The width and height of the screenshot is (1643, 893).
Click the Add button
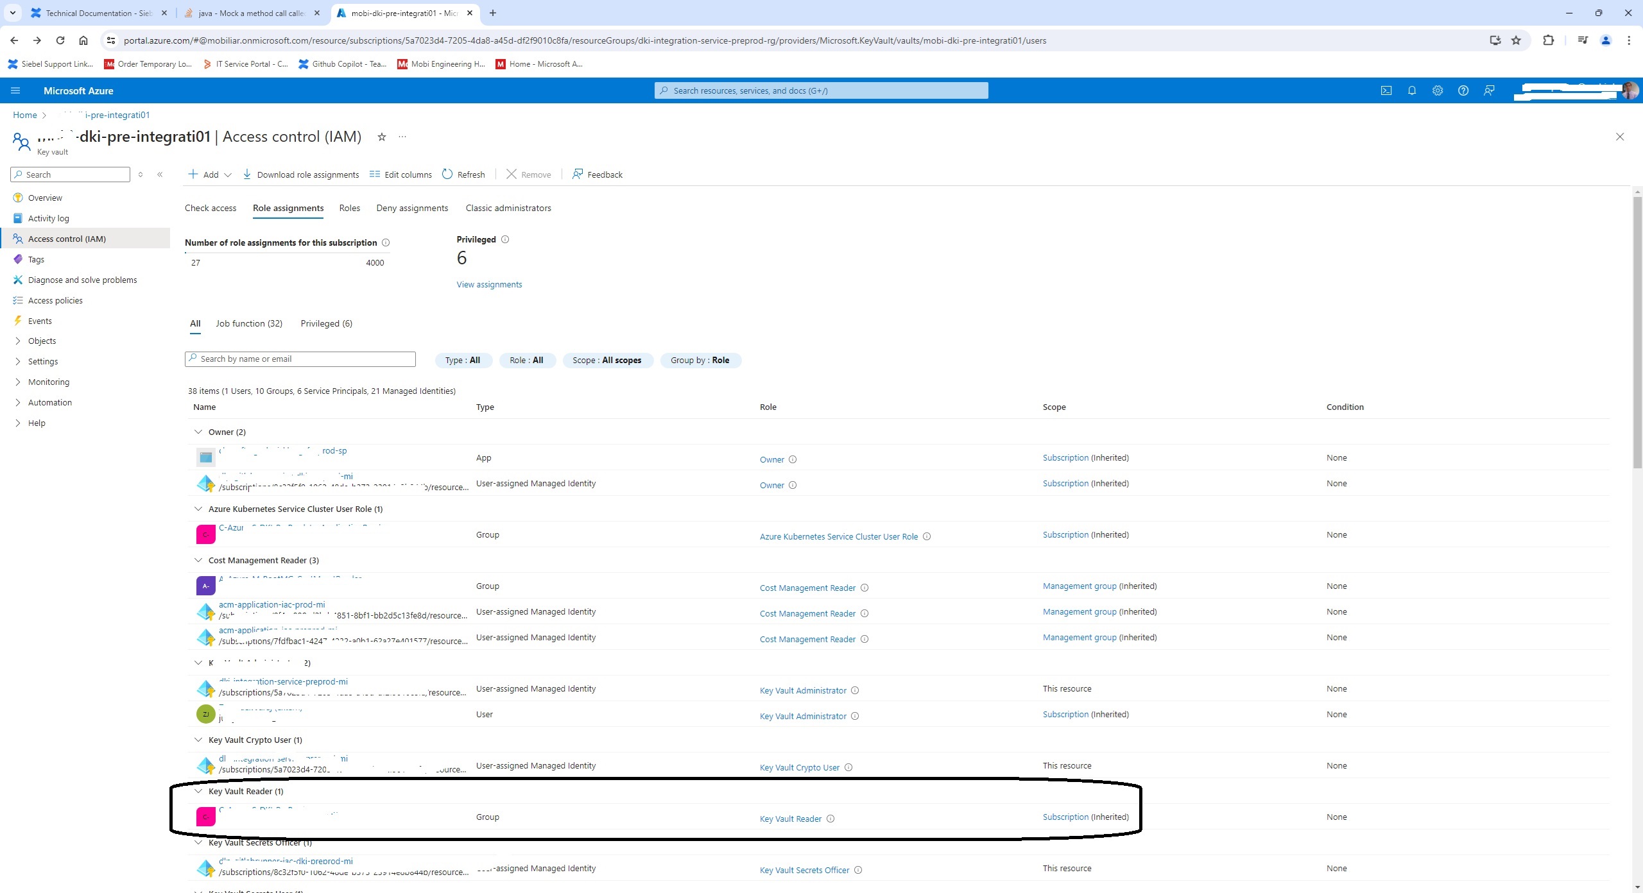coord(209,175)
